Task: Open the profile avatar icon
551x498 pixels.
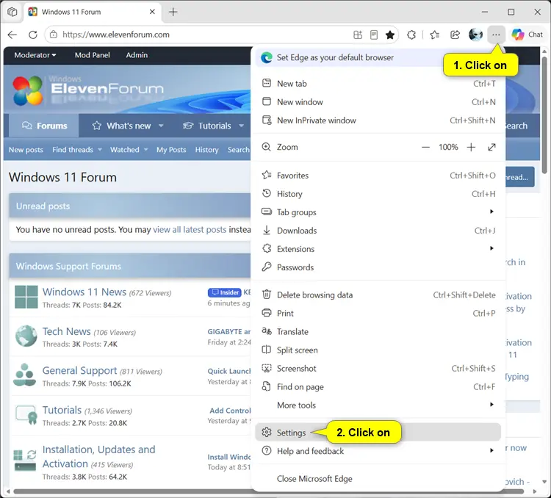Action: click(x=475, y=35)
